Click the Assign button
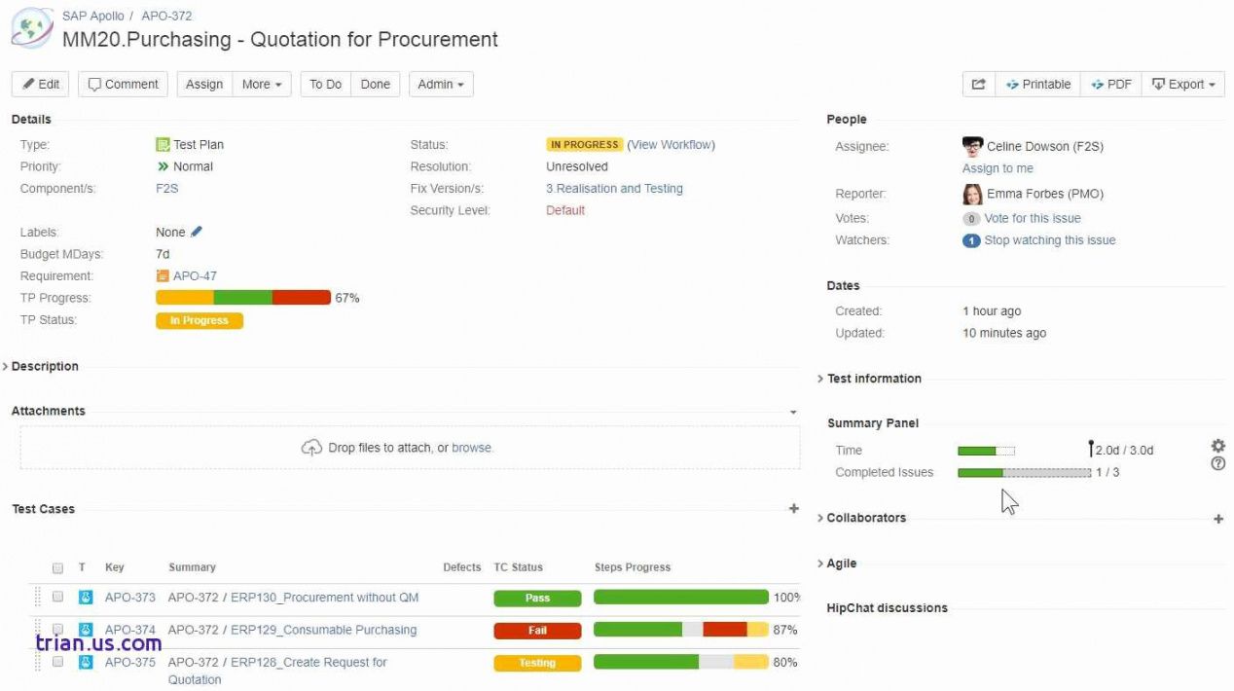 (x=204, y=85)
